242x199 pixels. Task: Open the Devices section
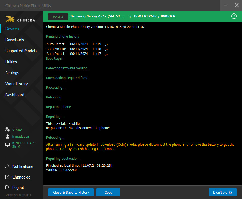point(12,29)
